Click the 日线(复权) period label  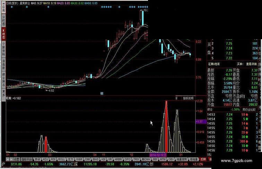(x=12, y=3)
